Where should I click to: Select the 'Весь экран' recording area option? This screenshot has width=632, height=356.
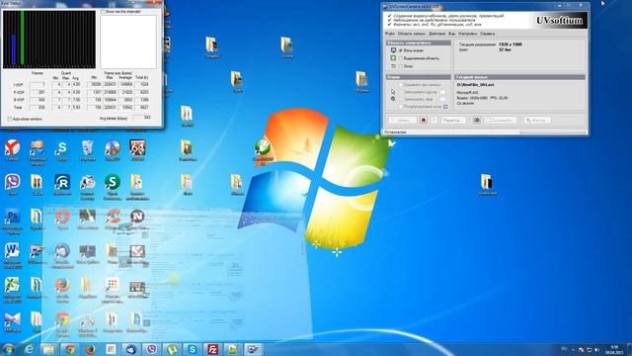pos(411,50)
